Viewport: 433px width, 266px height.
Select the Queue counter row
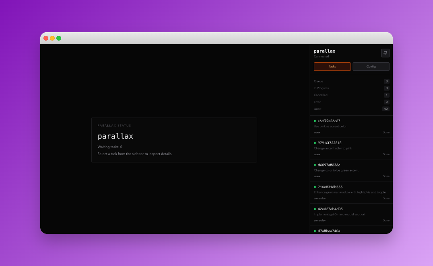pyautogui.click(x=351, y=81)
